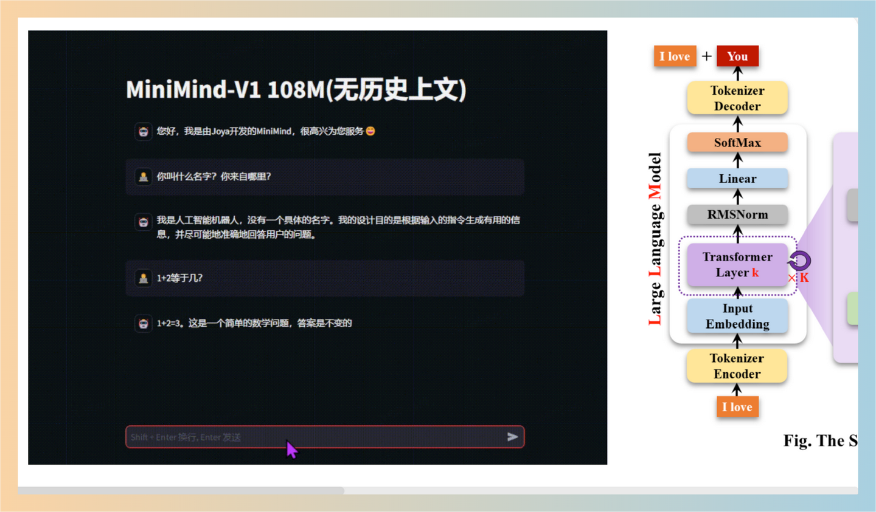Click the Linear block in diagram
Viewport: 876px width, 512px height.
tap(737, 179)
